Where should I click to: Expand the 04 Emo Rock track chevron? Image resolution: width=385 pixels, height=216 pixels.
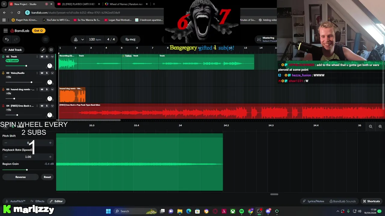tap(52, 106)
